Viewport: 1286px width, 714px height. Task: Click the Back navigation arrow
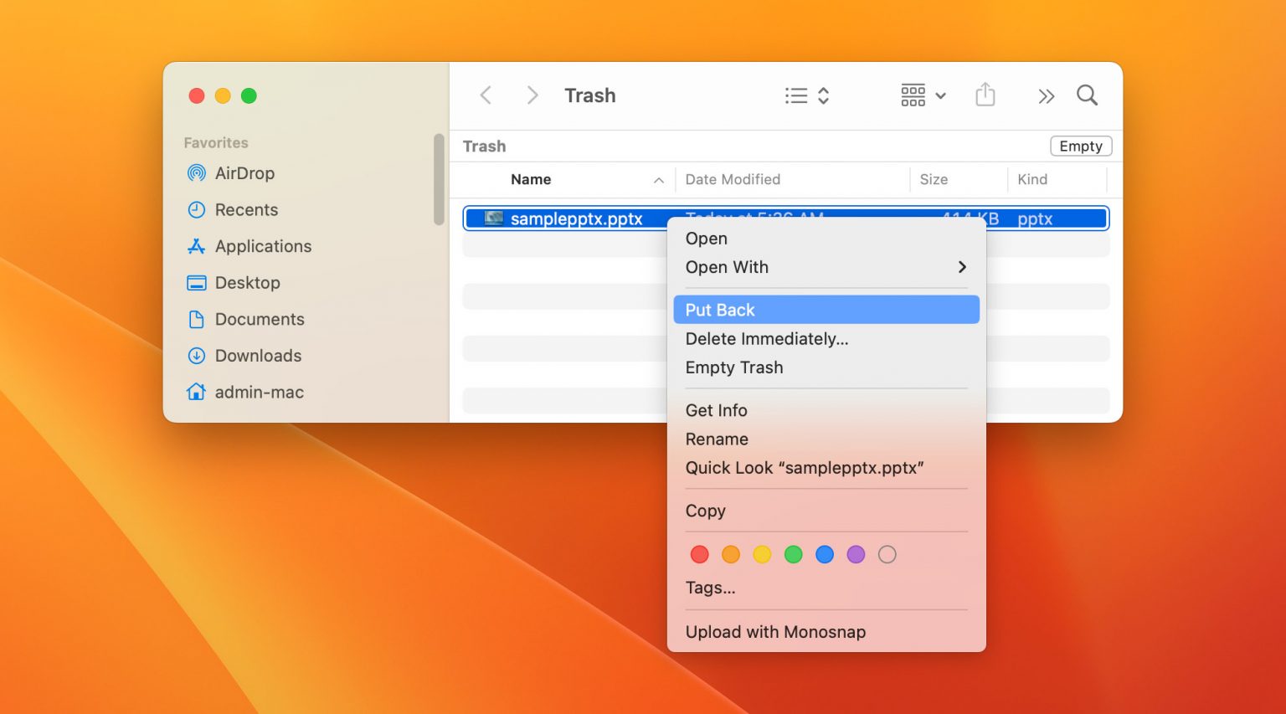coord(486,95)
